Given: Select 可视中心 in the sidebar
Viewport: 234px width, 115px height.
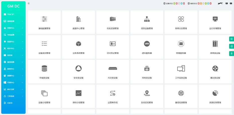Looking at the screenshot, I should (13, 83).
